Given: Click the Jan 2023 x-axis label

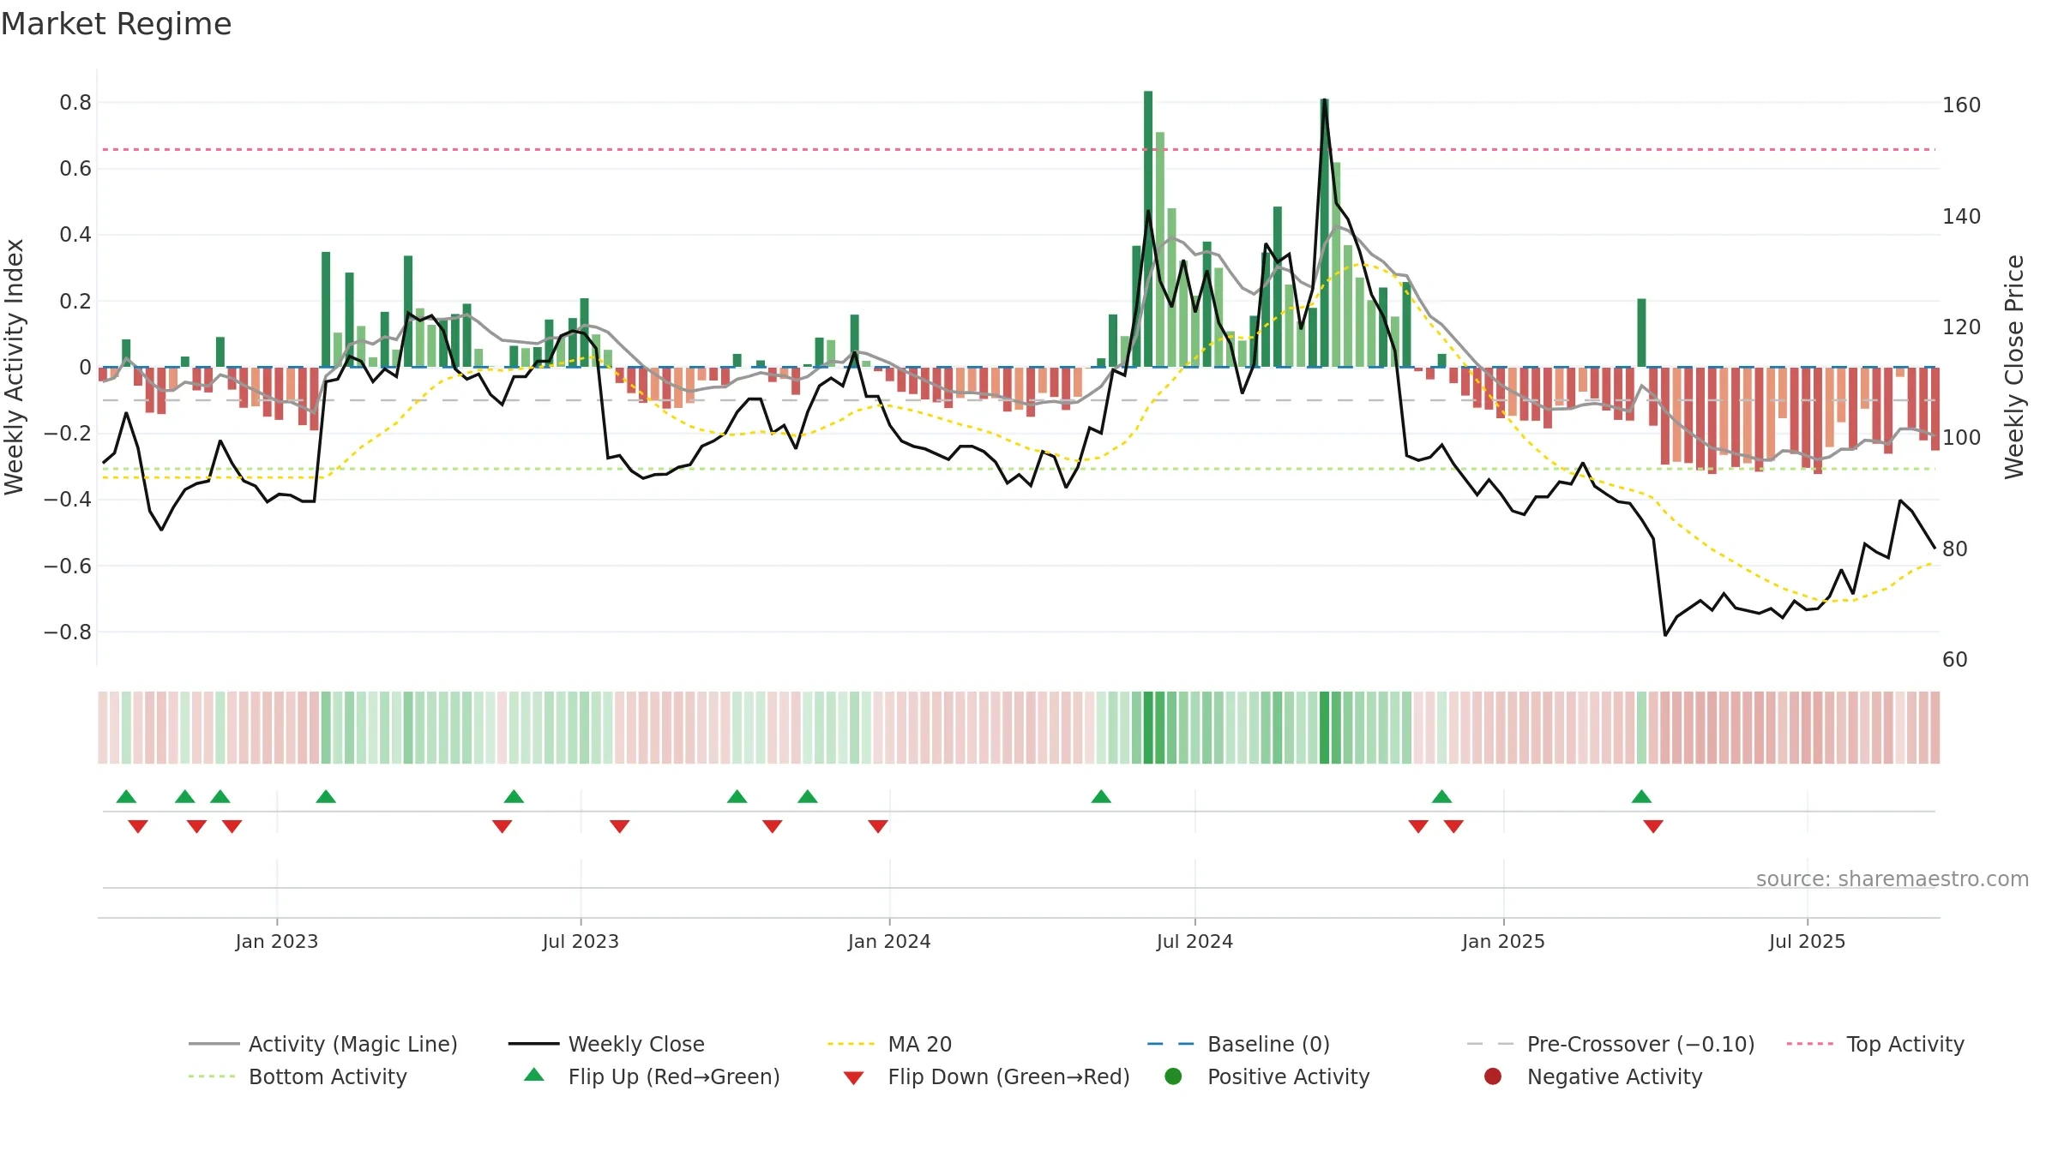Looking at the screenshot, I should tap(277, 941).
